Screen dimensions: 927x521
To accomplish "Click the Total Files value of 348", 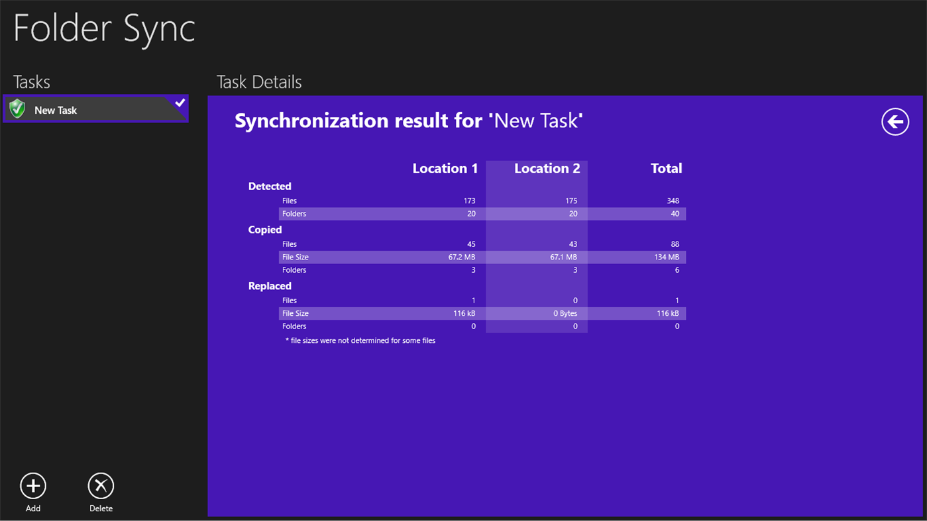I will coord(675,201).
